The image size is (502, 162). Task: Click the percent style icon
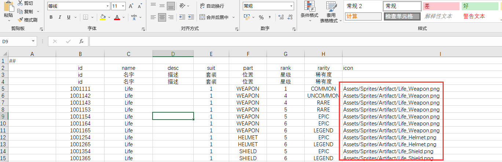(x=261, y=17)
